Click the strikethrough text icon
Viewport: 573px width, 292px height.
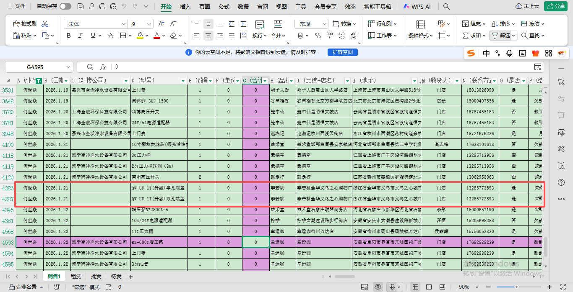[111, 36]
